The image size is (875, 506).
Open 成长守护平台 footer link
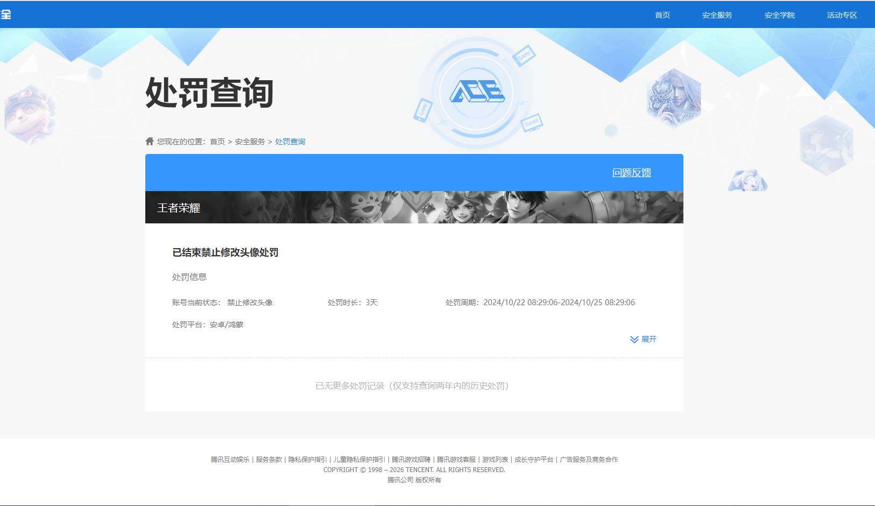(x=534, y=460)
